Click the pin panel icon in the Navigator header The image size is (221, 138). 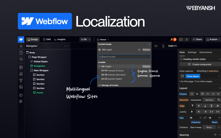tap(68, 46)
